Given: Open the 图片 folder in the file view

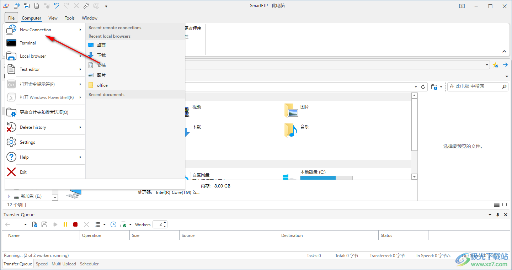Looking at the screenshot, I should 297,111.
